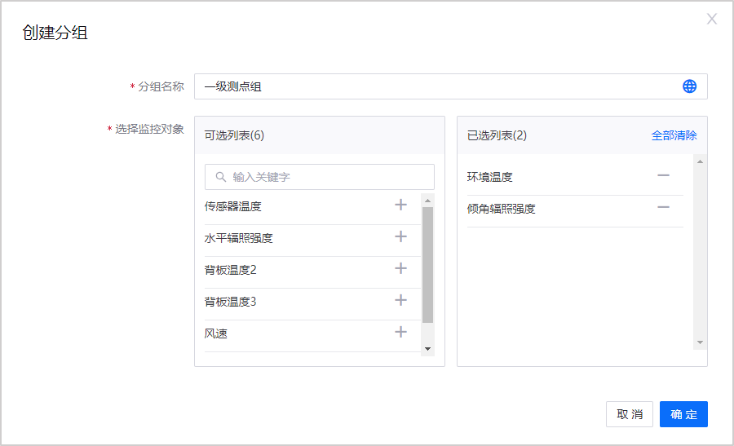
Task: Click the search magnifier icon
Action: click(x=220, y=177)
